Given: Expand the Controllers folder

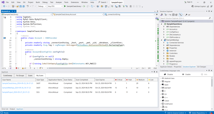Looking at the screenshot, I should tap(164, 53).
